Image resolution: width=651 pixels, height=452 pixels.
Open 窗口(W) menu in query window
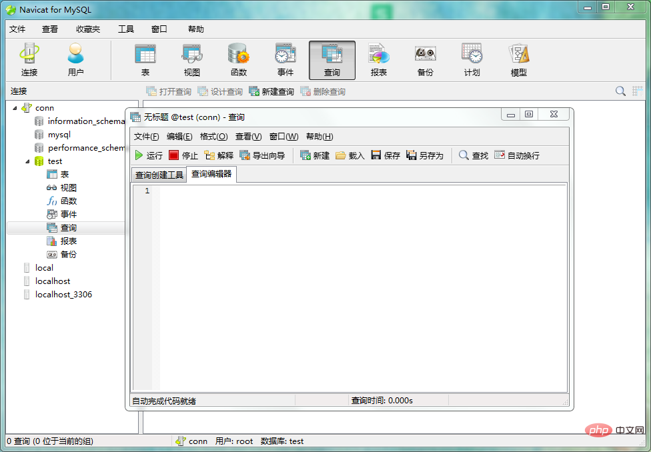click(x=283, y=136)
